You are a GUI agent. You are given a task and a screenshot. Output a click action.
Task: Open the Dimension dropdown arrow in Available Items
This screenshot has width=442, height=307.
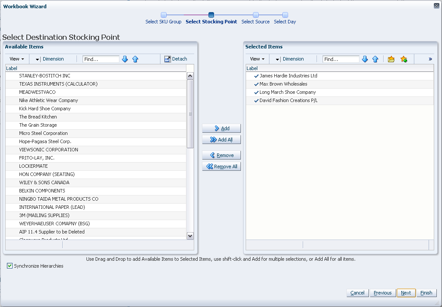(37, 59)
